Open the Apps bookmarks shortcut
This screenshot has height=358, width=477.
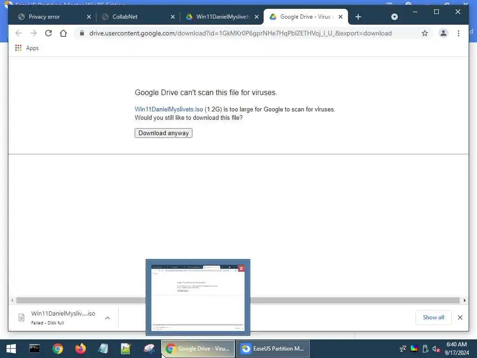point(27,48)
